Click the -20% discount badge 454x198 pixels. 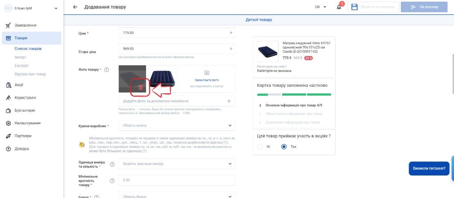[x=308, y=58]
